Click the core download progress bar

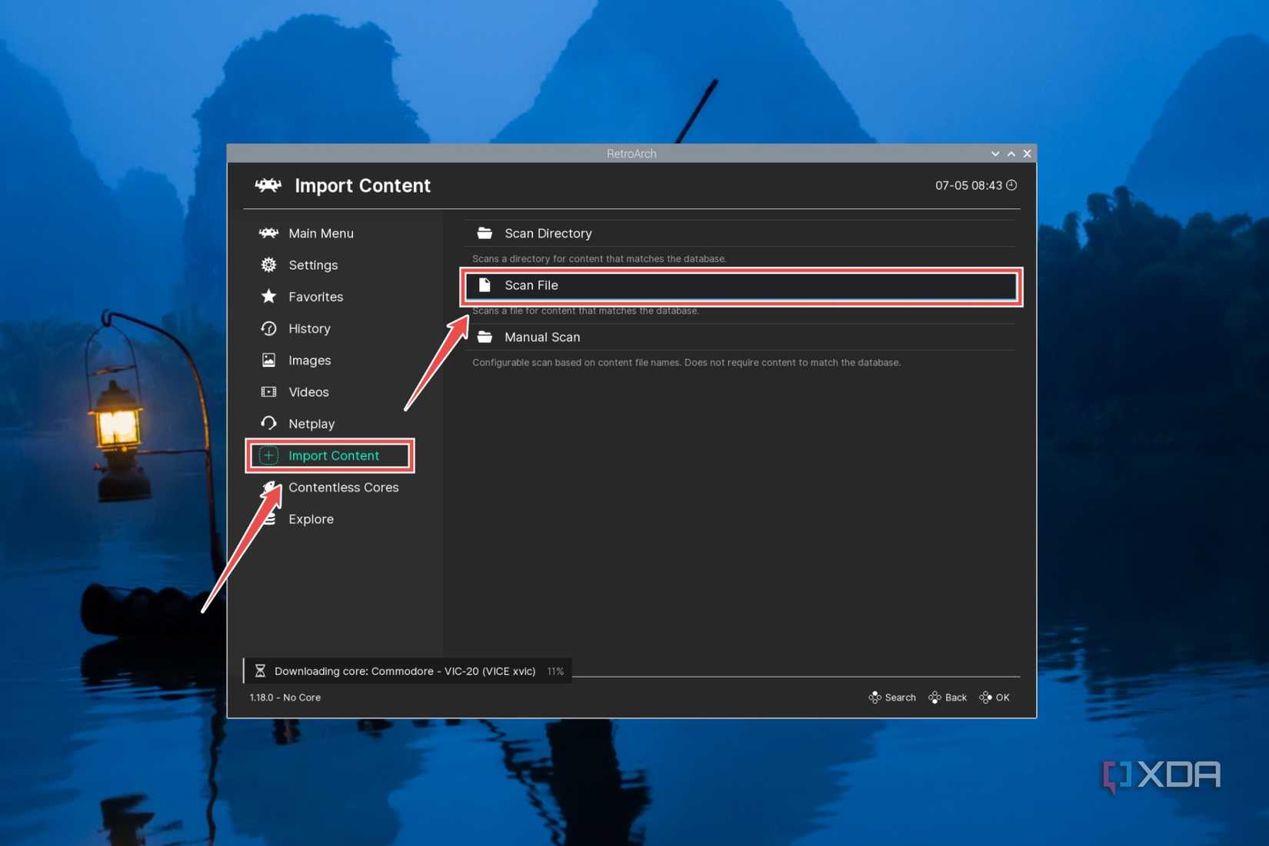tap(408, 671)
